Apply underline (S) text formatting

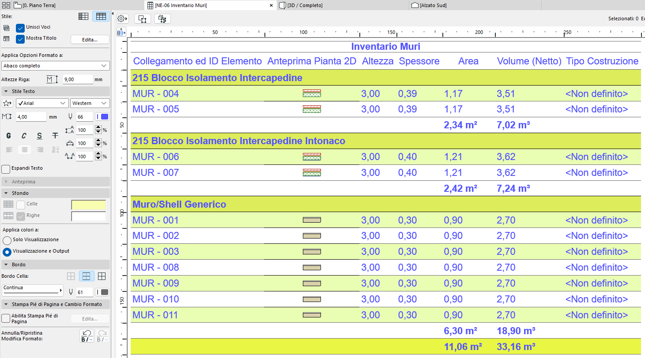coord(39,136)
